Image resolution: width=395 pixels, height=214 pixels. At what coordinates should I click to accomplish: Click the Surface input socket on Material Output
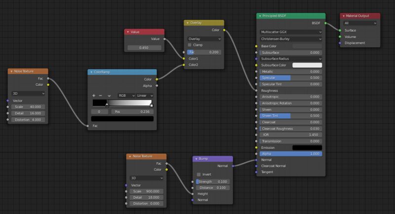(340, 31)
